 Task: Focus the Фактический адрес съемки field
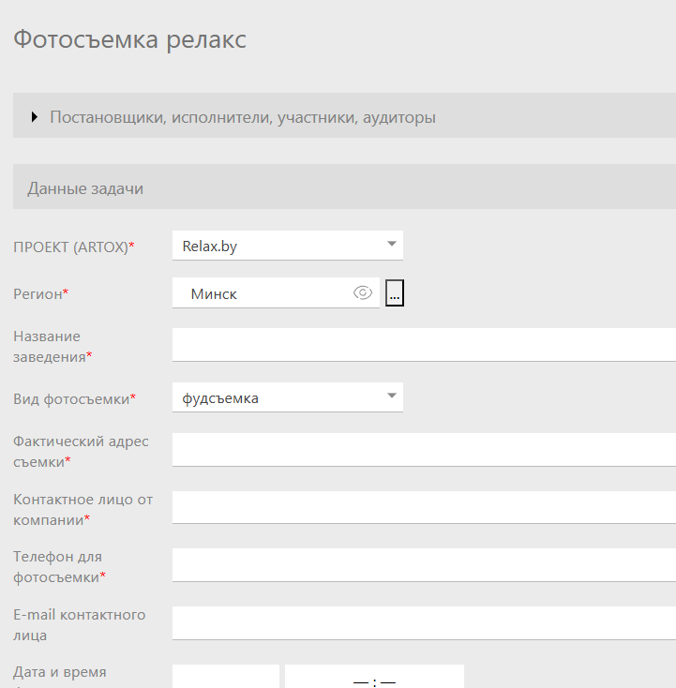click(424, 450)
